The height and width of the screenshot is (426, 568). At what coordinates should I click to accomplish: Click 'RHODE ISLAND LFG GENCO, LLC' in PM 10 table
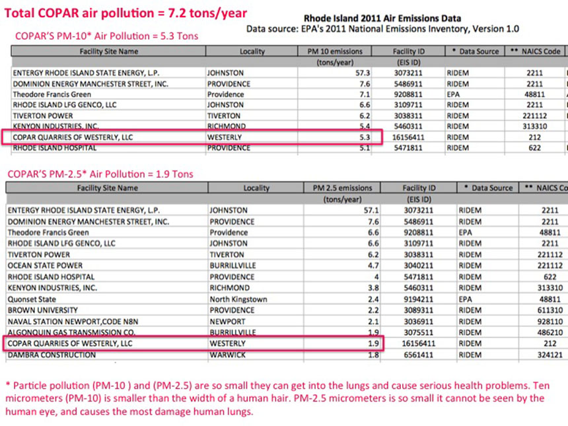click(x=65, y=105)
